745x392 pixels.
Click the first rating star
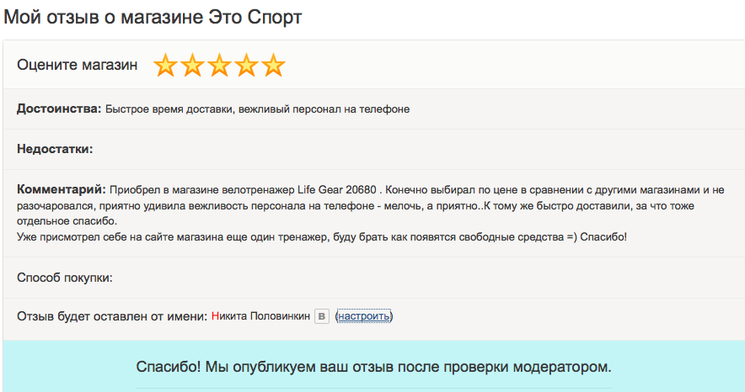coord(165,65)
